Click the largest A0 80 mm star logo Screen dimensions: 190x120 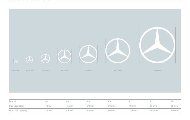157,45
